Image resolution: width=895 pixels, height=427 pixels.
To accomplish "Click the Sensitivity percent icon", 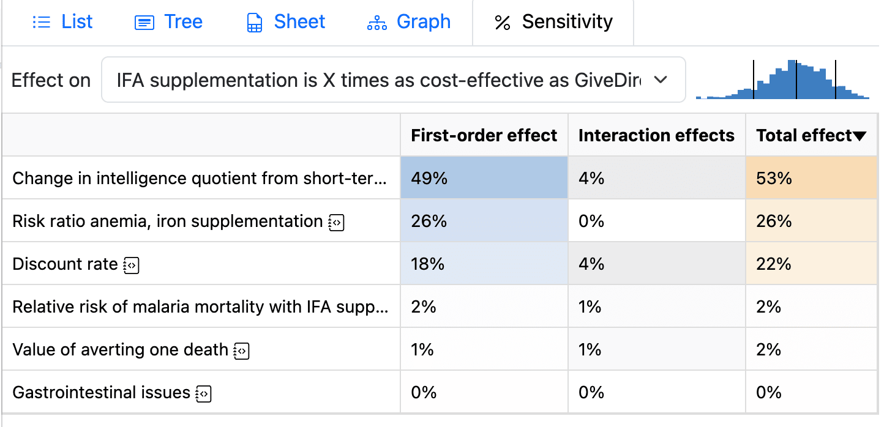I will tap(503, 23).
